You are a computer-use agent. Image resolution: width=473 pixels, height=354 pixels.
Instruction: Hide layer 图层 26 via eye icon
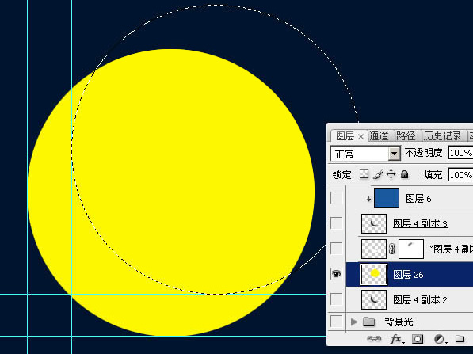point(337,273)
